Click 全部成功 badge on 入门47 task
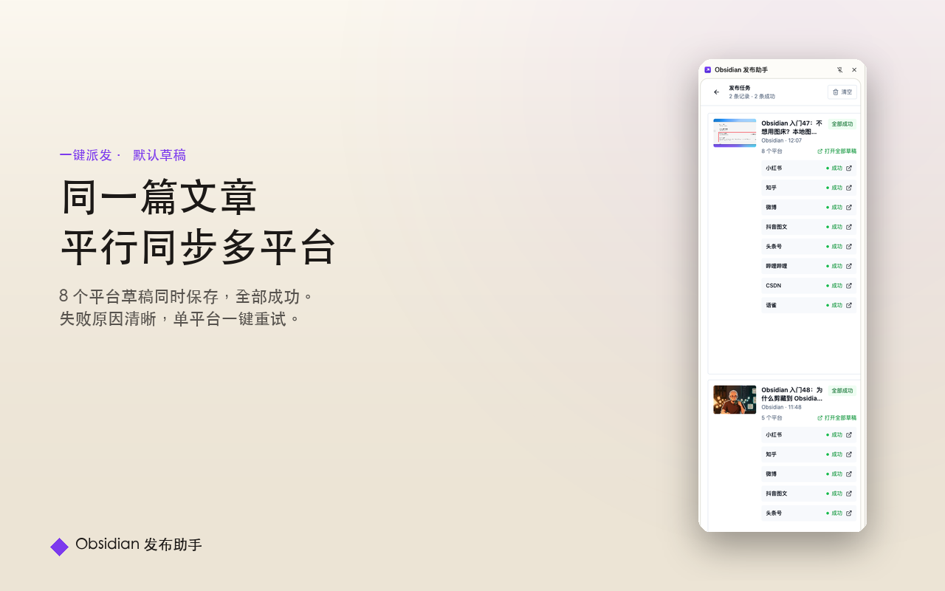Image resolution: width=945 pixels, height=591 pixels. click(x=842, y=124)
